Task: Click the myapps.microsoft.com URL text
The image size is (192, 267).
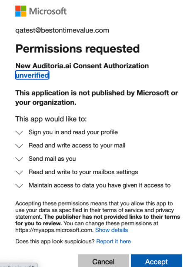Action: tap(54, 230)
